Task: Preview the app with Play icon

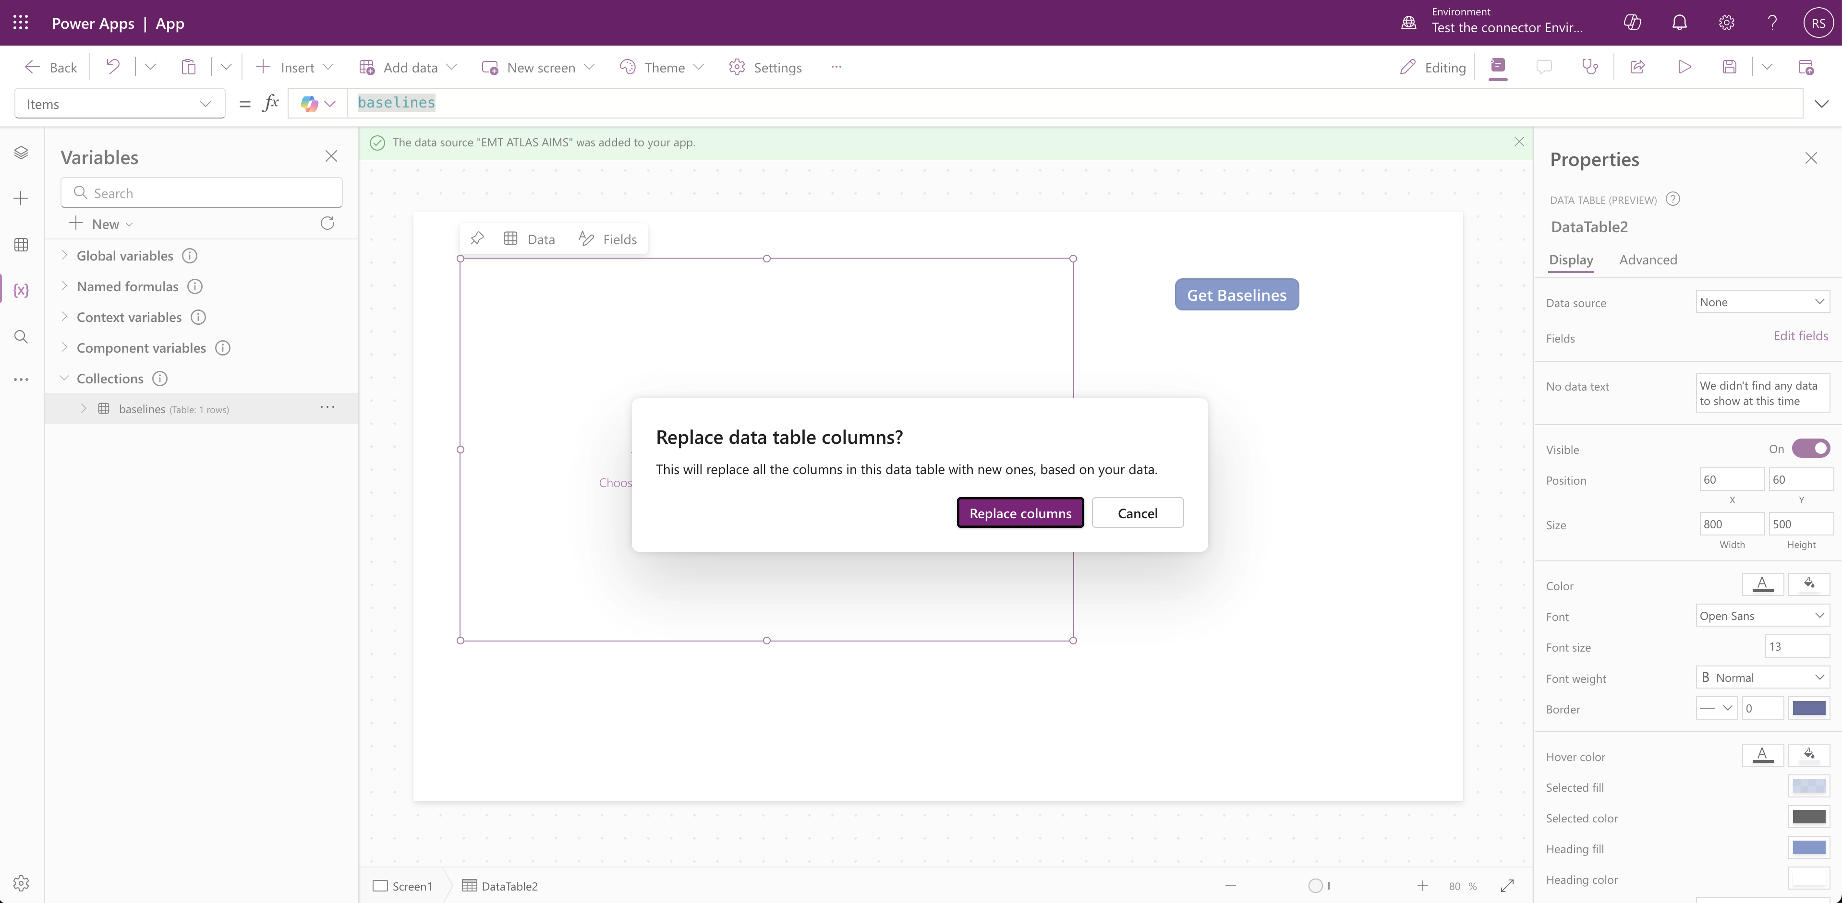Action: click(x=1684, y=67)
